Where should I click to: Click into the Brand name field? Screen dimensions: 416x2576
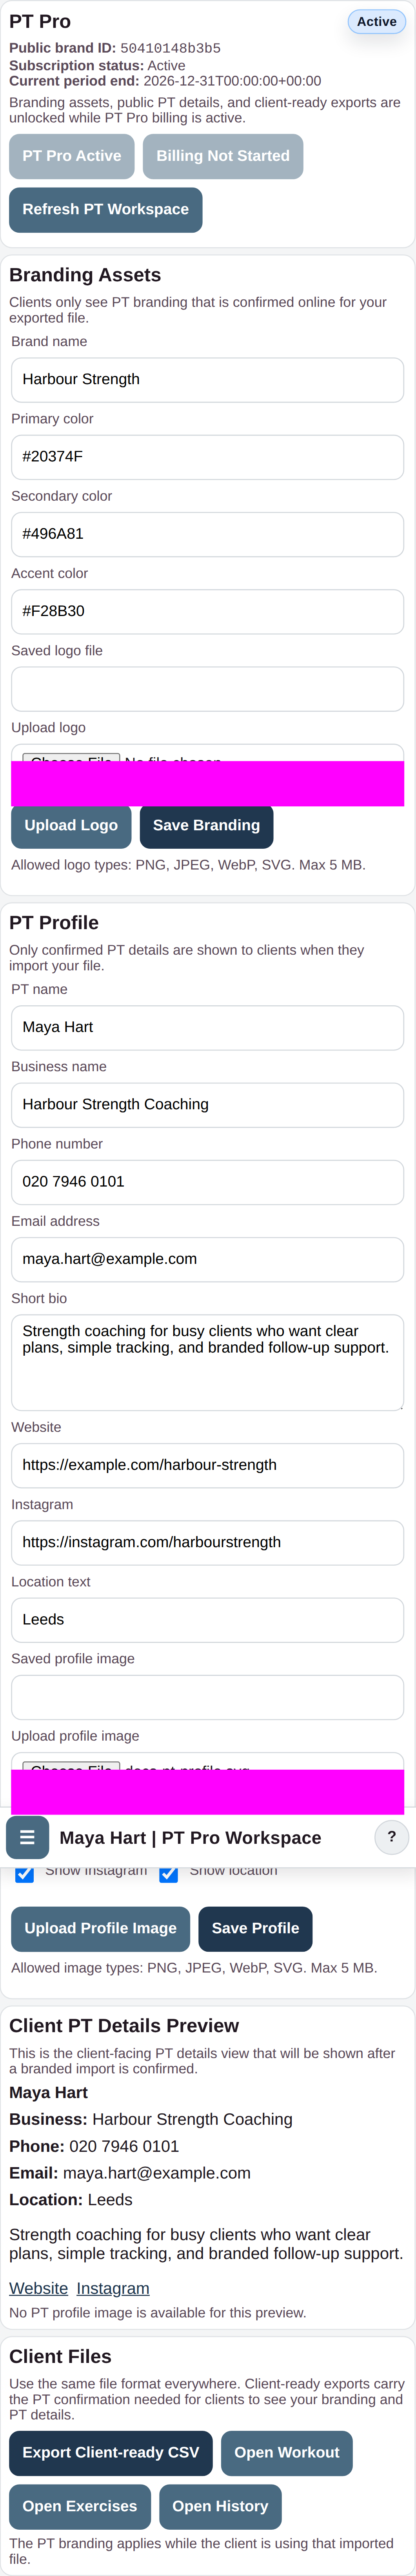click(207, 379)
